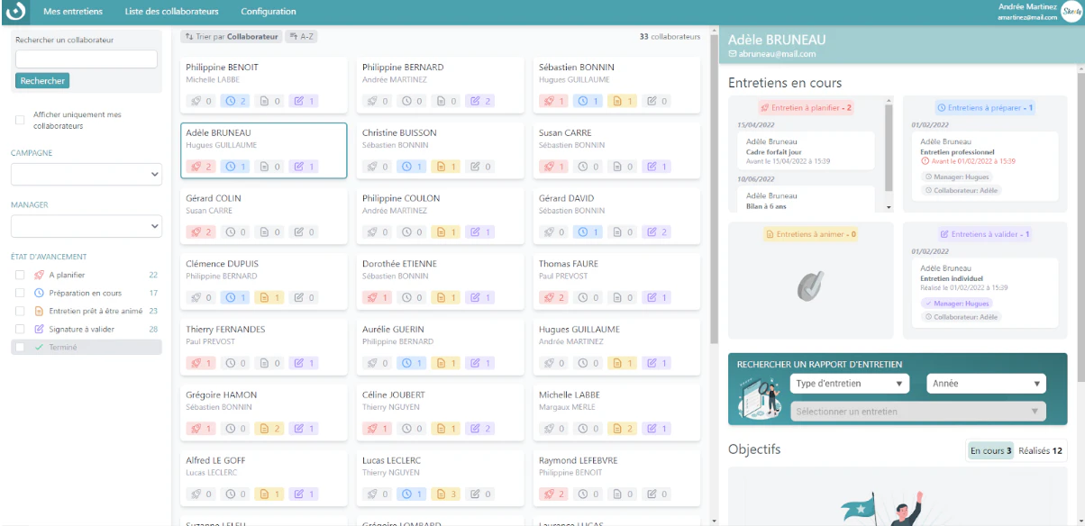Click red rocket badge on Gérard COLIN card
Image resolution: width=1085 pixels, height=526 pixels.
(201, 232)
